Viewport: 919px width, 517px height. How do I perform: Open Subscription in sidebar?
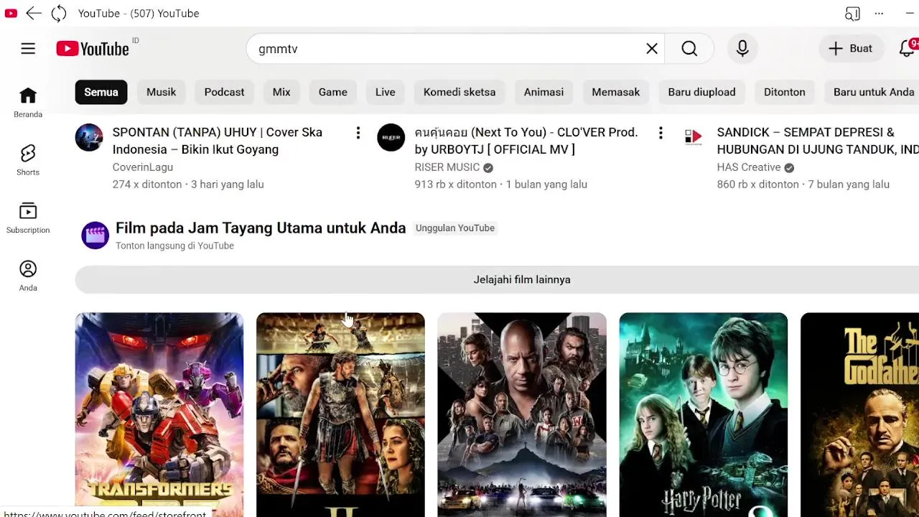pyautogui.click(x=28, y=218)
